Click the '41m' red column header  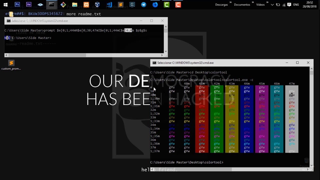tap(202, 84)
